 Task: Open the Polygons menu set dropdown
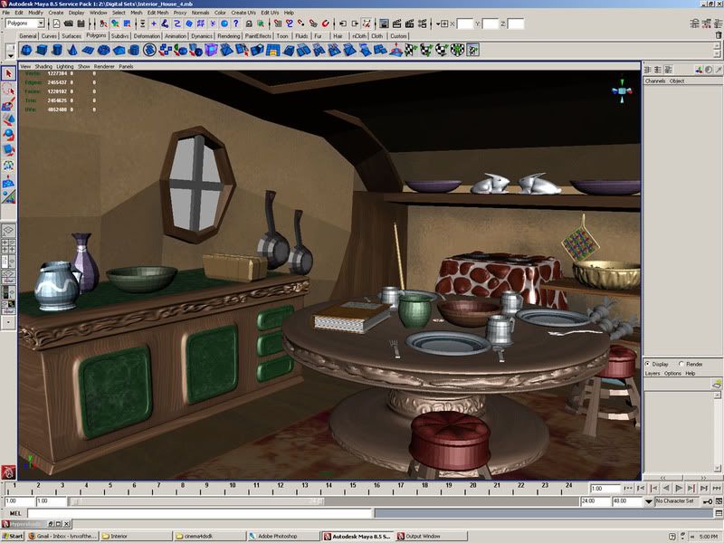pyautogui.click(x=41, y=24)
